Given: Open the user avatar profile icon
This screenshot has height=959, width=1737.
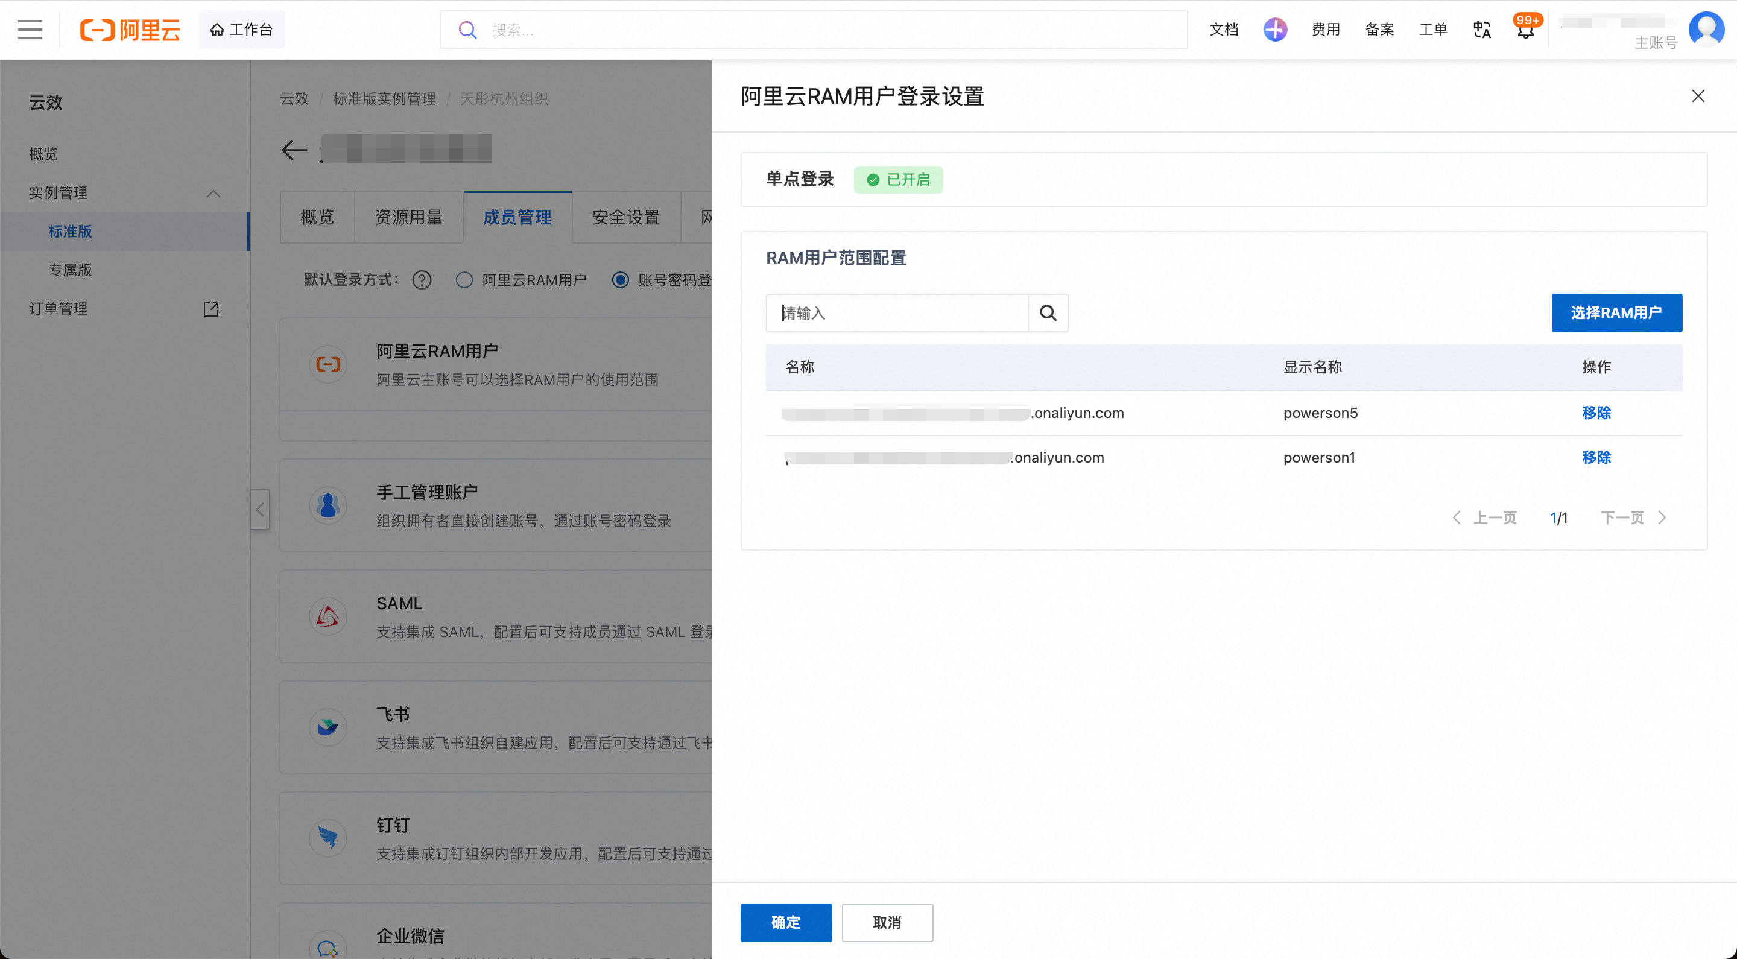Looking at the screenshot, I should 1706,30.
